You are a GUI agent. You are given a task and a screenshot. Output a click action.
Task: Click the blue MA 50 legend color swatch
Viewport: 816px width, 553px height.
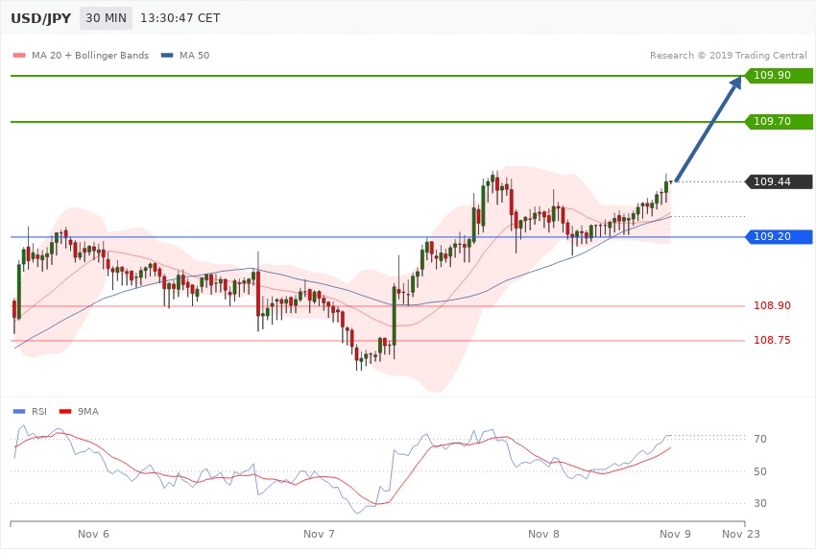coord(167,56)
